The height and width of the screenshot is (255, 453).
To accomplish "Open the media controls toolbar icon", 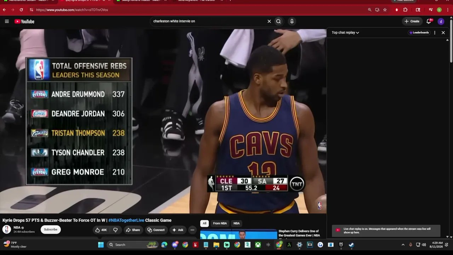I will pyautogui.click(x=431, y=10).
